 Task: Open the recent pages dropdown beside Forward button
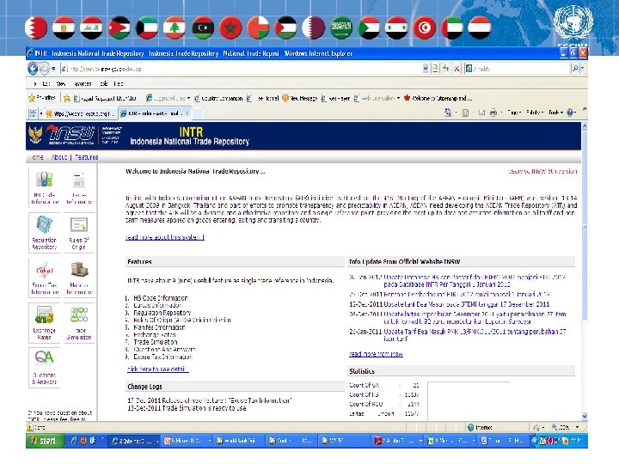53,69
